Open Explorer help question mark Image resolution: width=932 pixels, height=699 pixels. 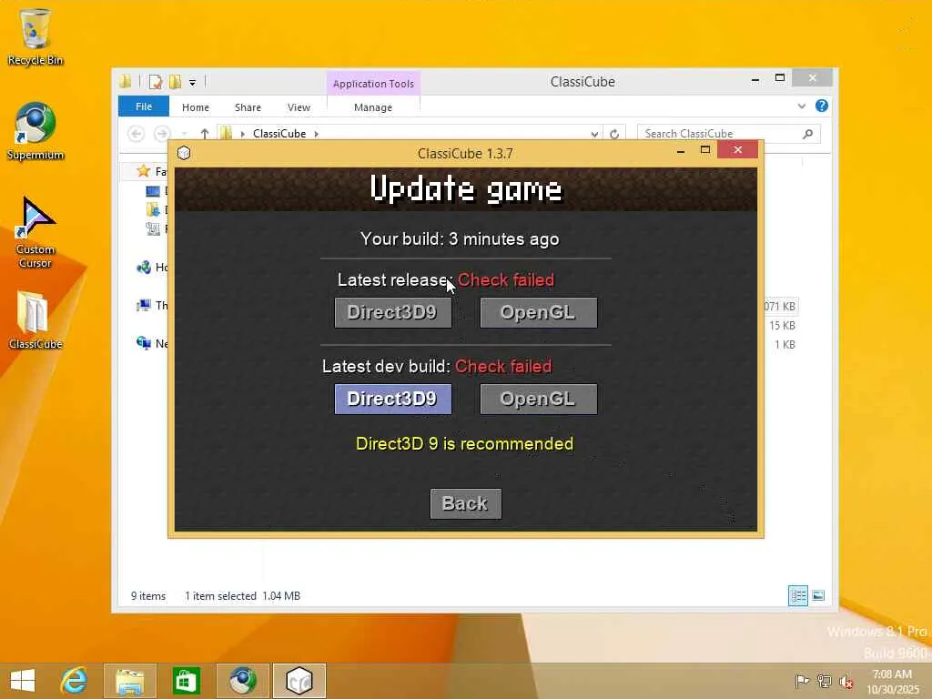coord(822,106)
